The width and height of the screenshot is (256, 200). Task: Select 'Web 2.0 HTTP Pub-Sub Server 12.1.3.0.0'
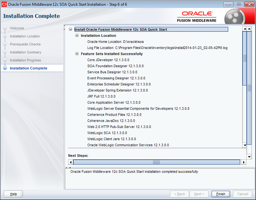(x=119, y=127)
